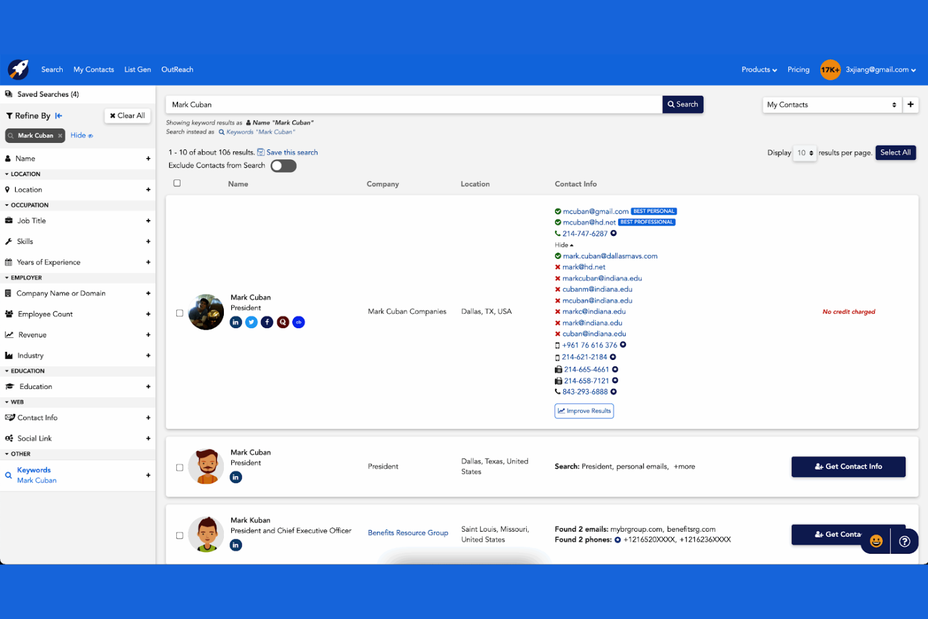The width and height of the screenshot is (928, 619).
Task: Switch to the OutReach tab
Action: [177, 70]
